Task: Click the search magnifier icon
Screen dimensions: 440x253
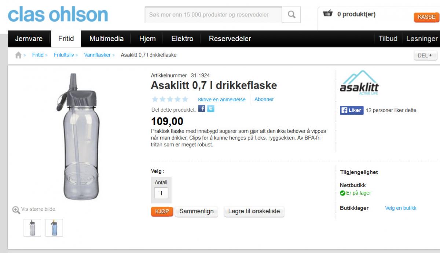Action: tap(291, 15)
